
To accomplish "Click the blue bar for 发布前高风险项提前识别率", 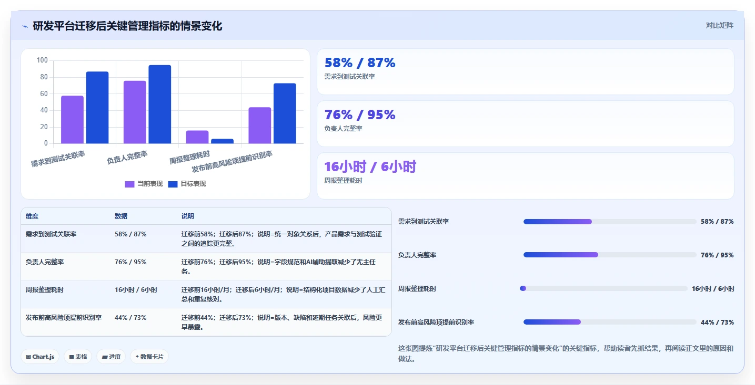I will [285, 113].
